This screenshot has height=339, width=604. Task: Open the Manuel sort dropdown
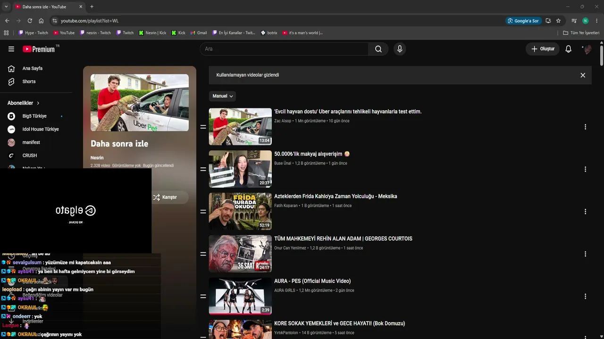[x=223, y=96]
